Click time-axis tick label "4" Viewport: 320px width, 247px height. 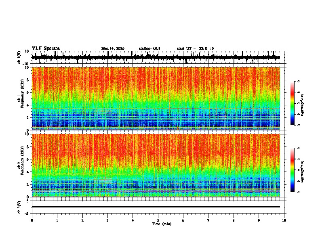(133, 220)
